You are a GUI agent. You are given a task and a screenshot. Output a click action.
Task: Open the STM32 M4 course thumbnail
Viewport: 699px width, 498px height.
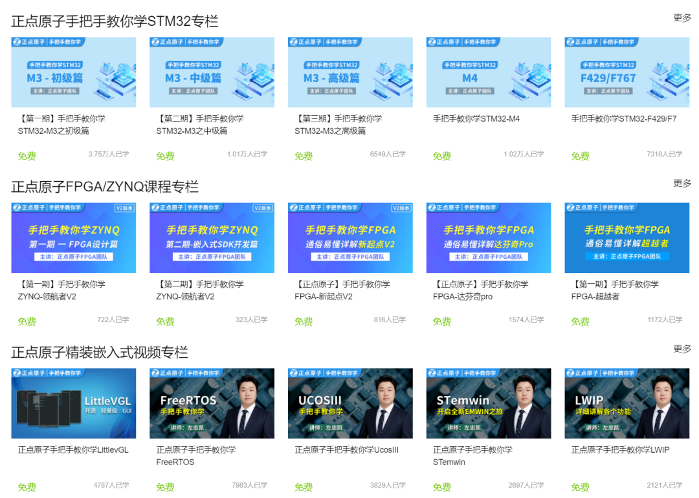click(489, 72)
